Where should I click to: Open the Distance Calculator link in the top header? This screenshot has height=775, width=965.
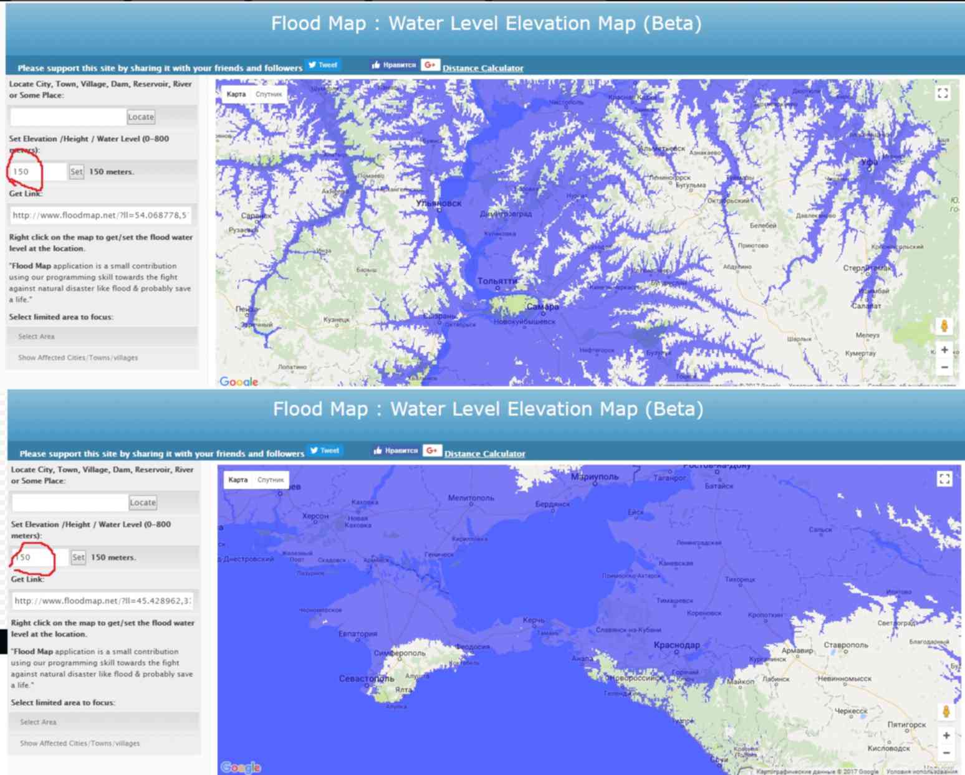coord(482,68)
